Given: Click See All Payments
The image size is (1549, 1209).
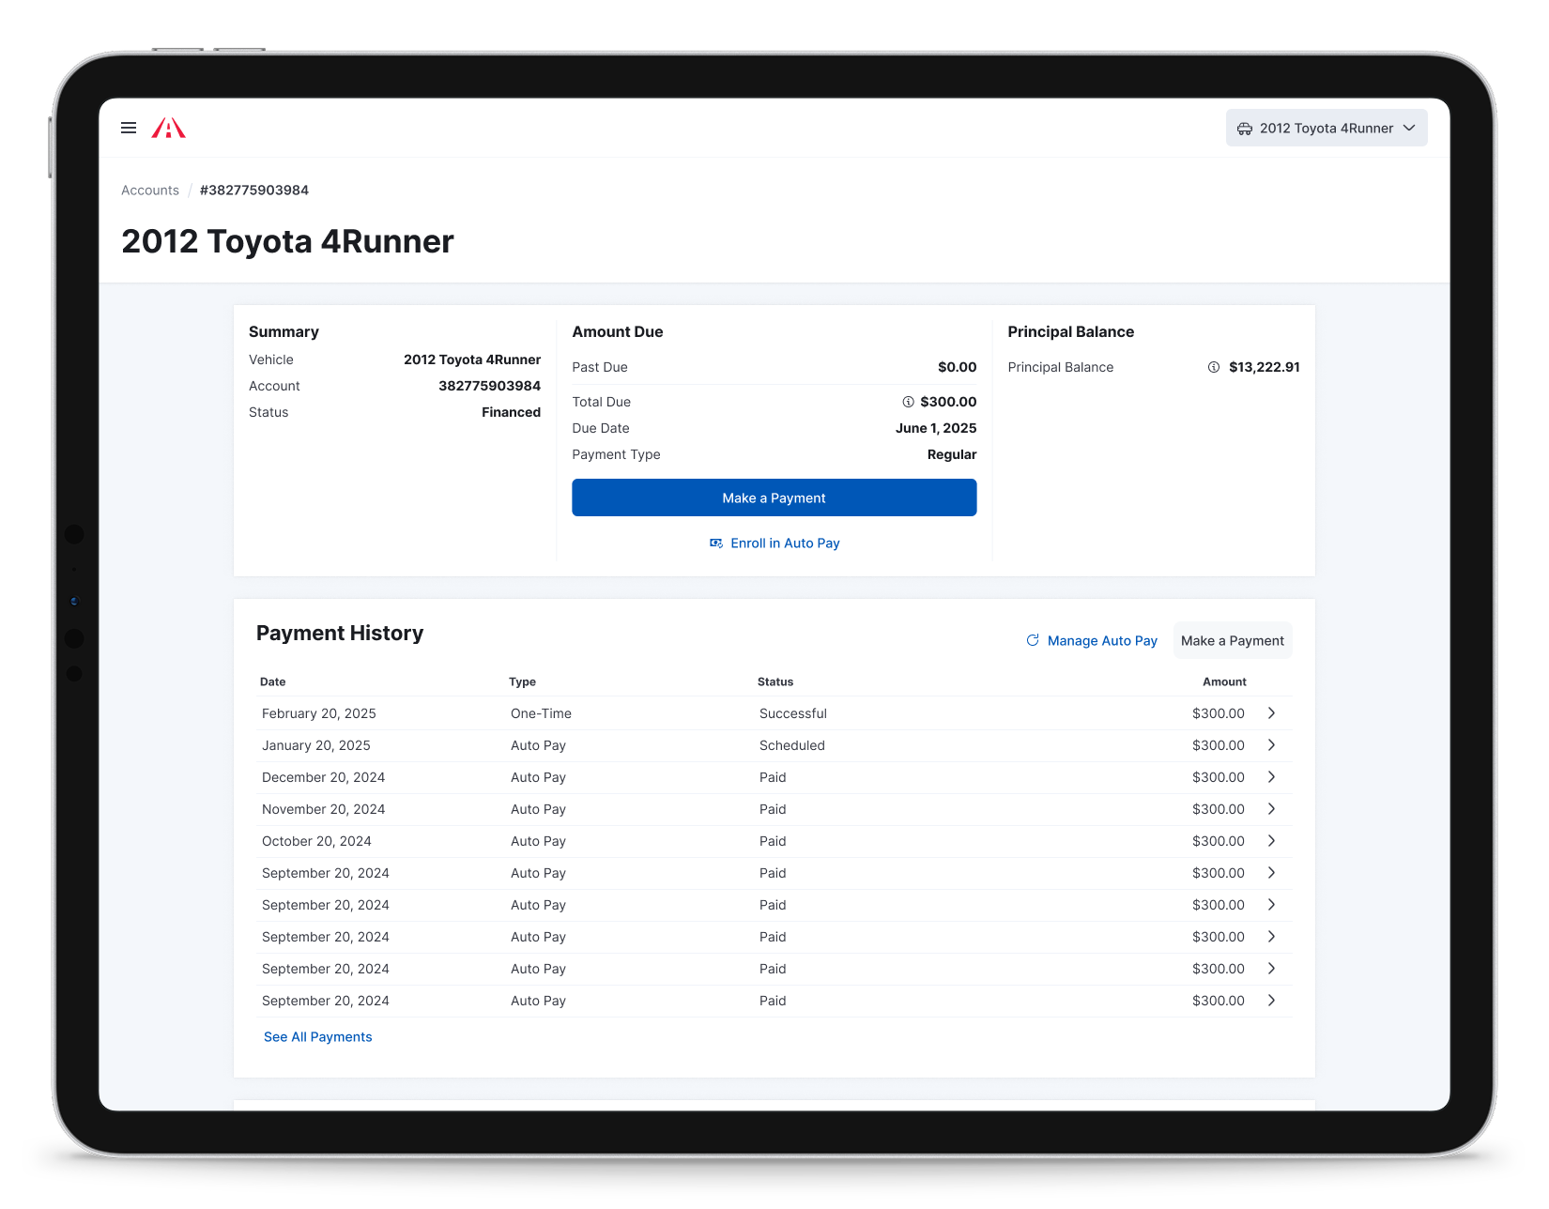Looking at the screenshot, I should [x=317, y=1036].
